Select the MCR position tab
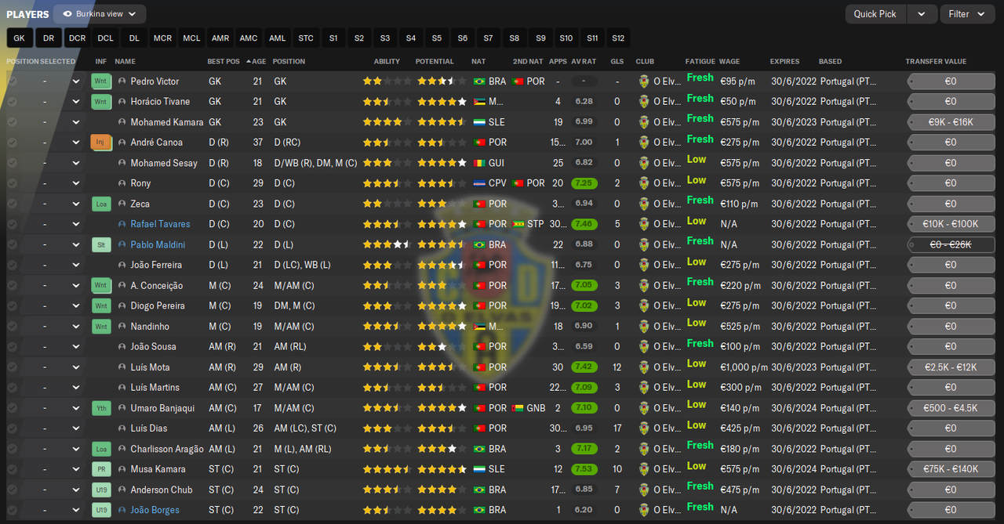Viewport: 1004px width, 524px height. tap(162, 38)
